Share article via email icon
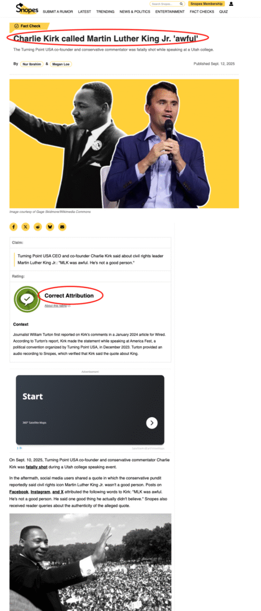This screenshot has width=261, height=611. (62, 227)
